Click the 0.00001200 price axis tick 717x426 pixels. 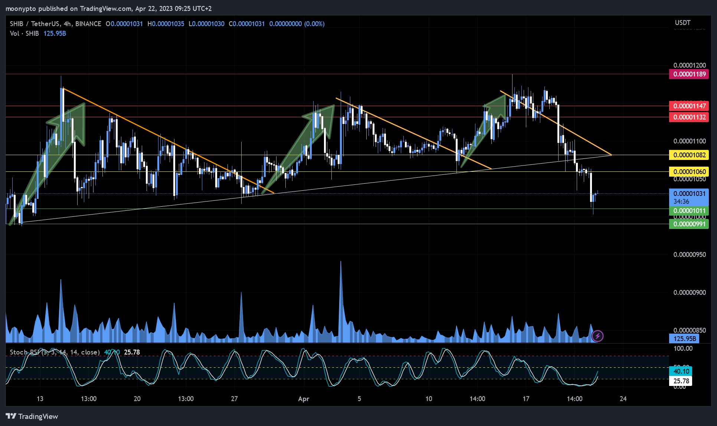[690, 65]
